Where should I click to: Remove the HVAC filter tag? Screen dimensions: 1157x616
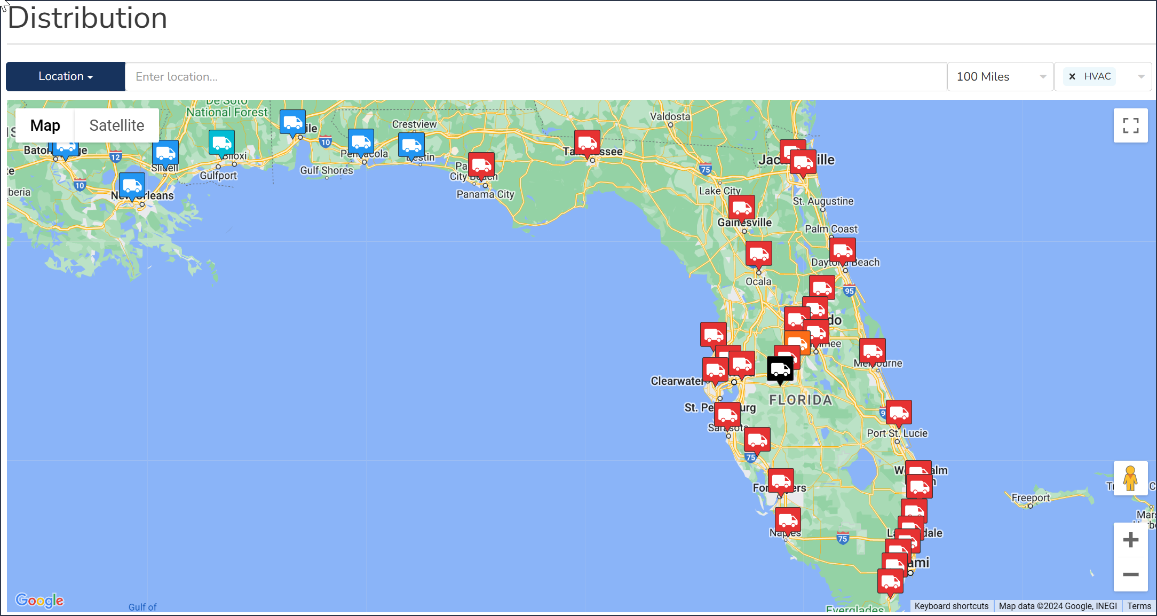click(1072, 76)
